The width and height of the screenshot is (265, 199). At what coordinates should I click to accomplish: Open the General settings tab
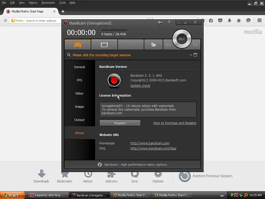79,67
